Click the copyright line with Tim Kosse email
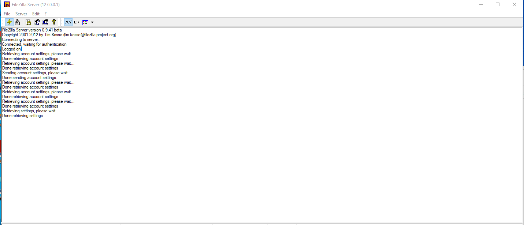This screenshot has width=524, height=225. [x=59, y=35]
